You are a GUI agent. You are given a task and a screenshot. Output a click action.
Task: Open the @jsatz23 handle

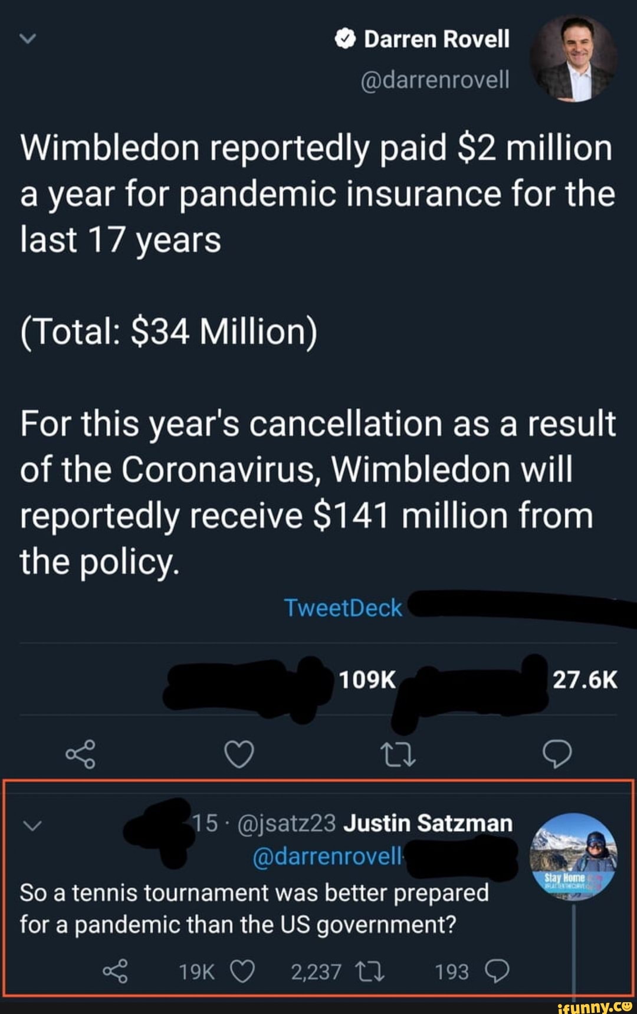286,823
